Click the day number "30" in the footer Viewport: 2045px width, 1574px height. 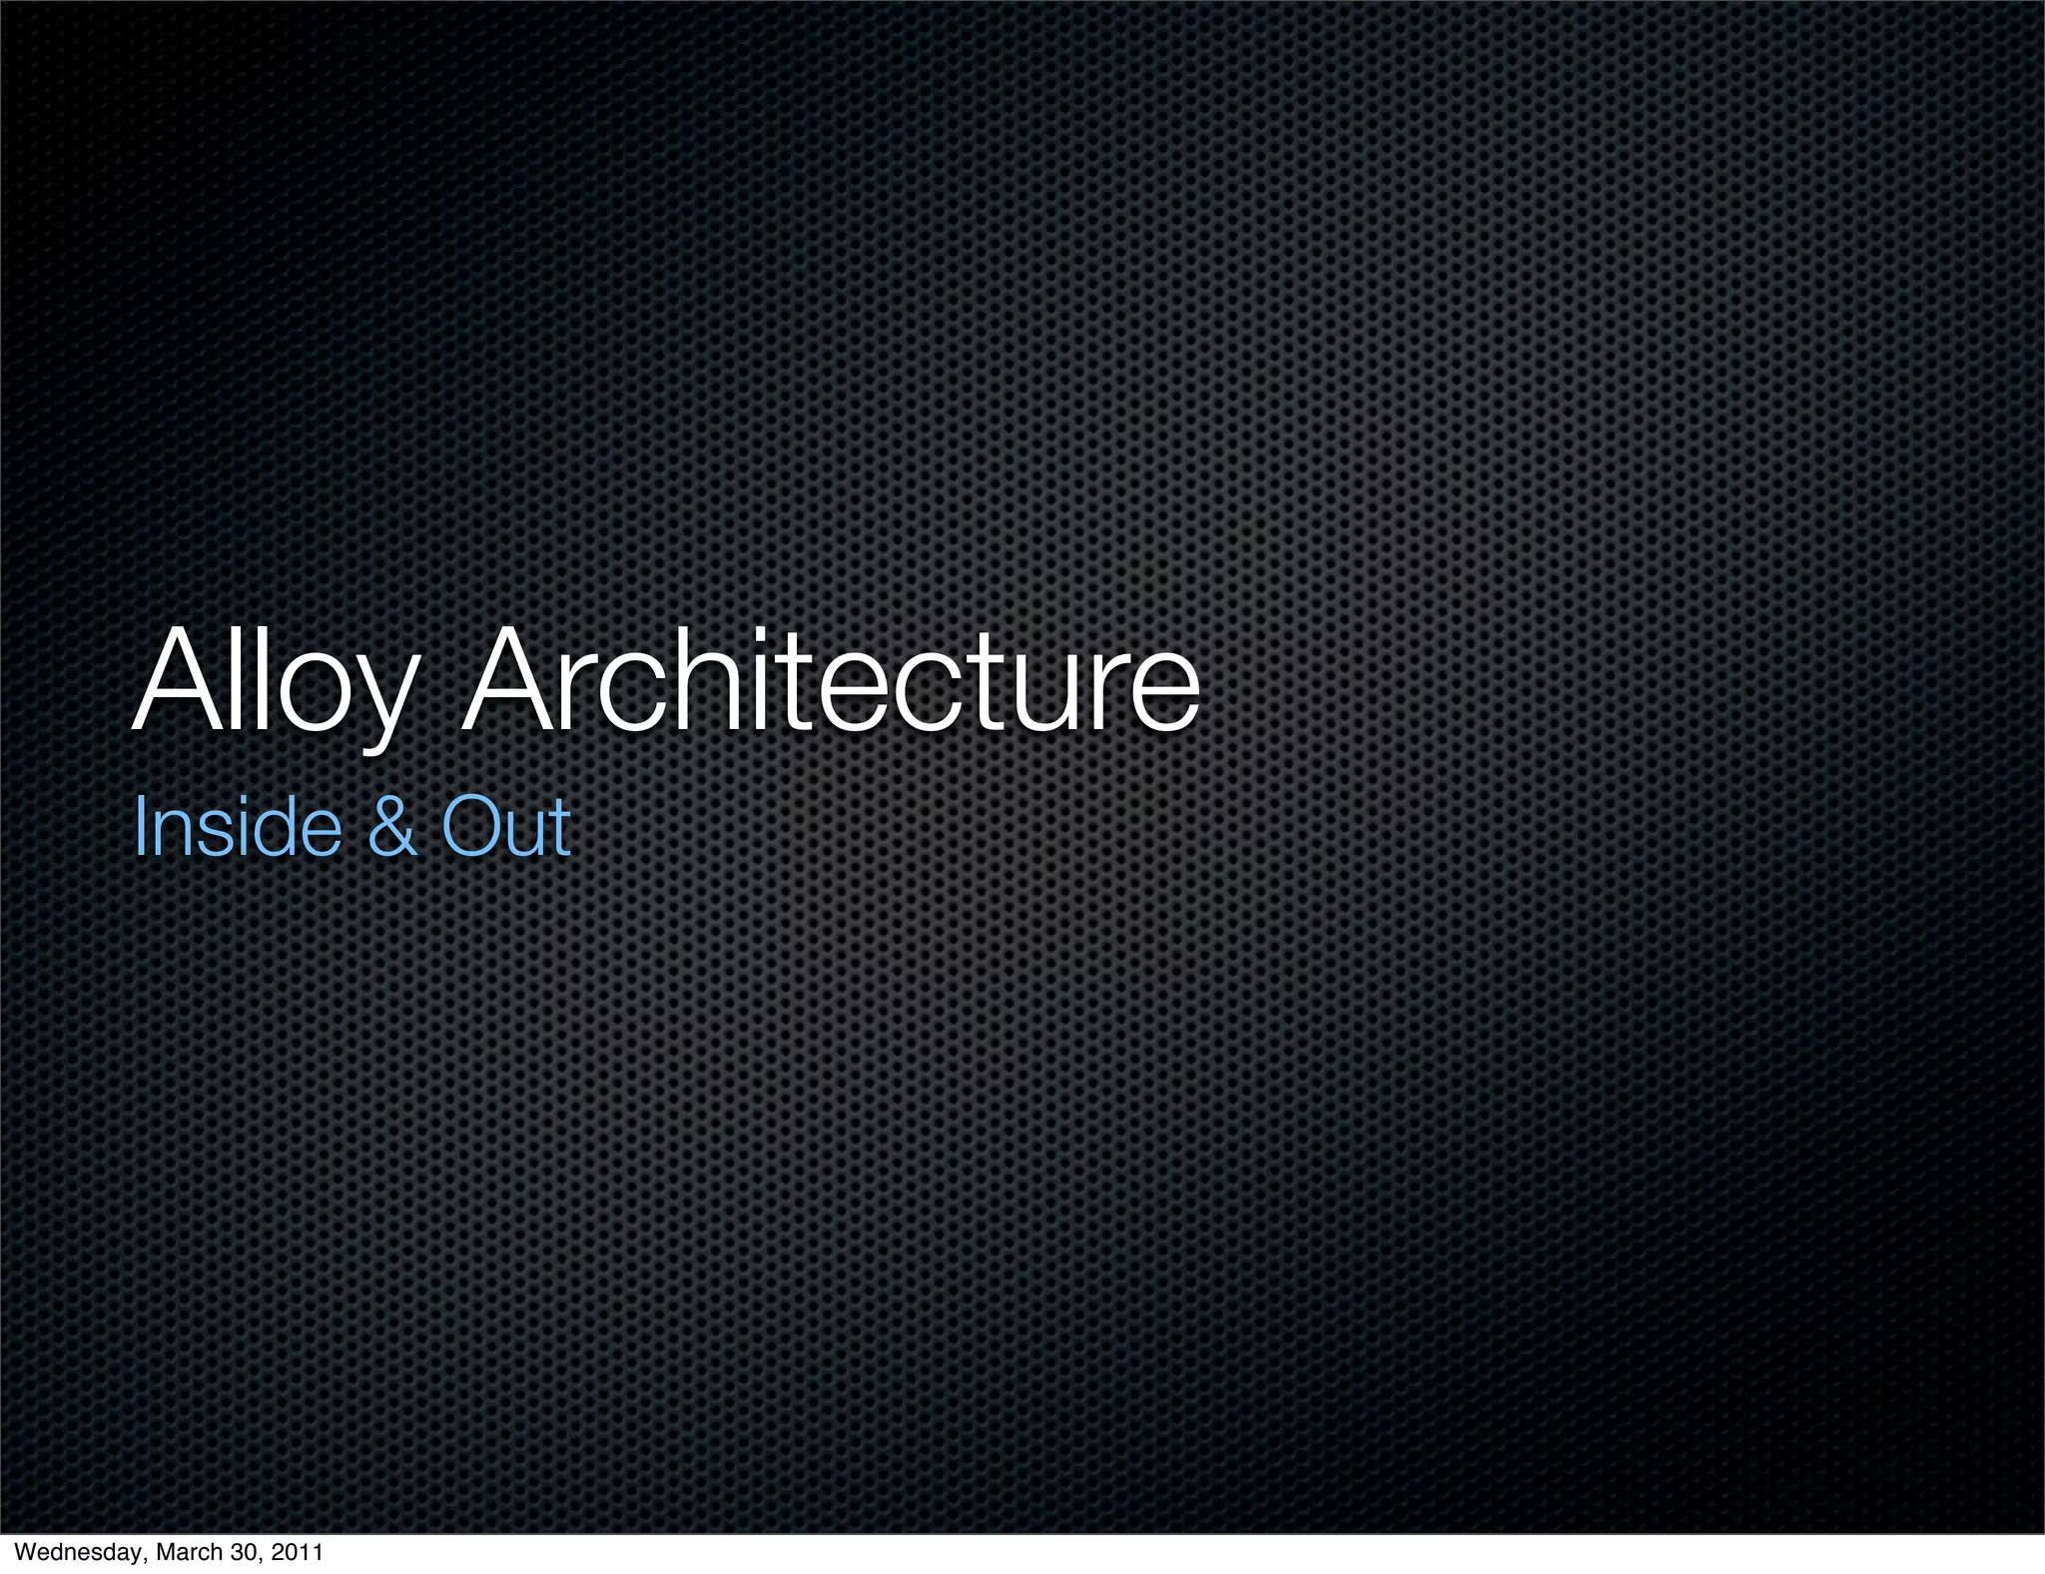pyautogui.click(x=246, y=1552)
